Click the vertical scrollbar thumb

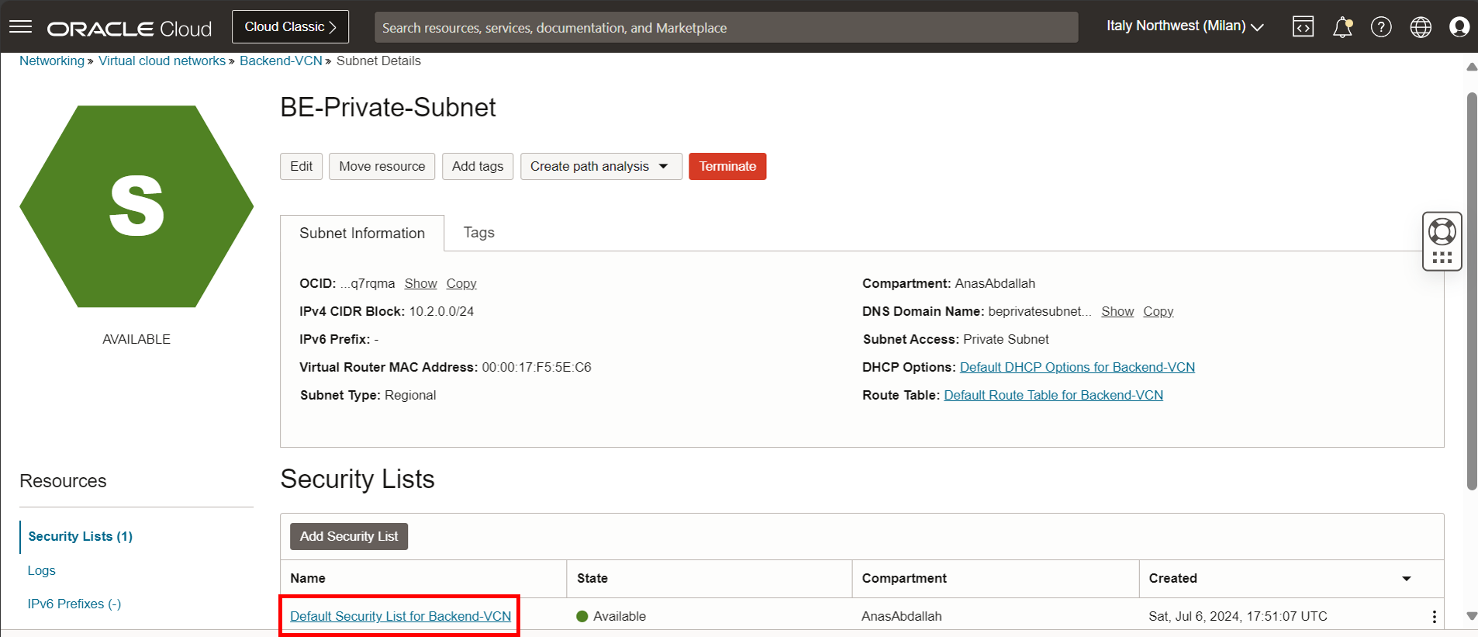[x=1472, y=291]
